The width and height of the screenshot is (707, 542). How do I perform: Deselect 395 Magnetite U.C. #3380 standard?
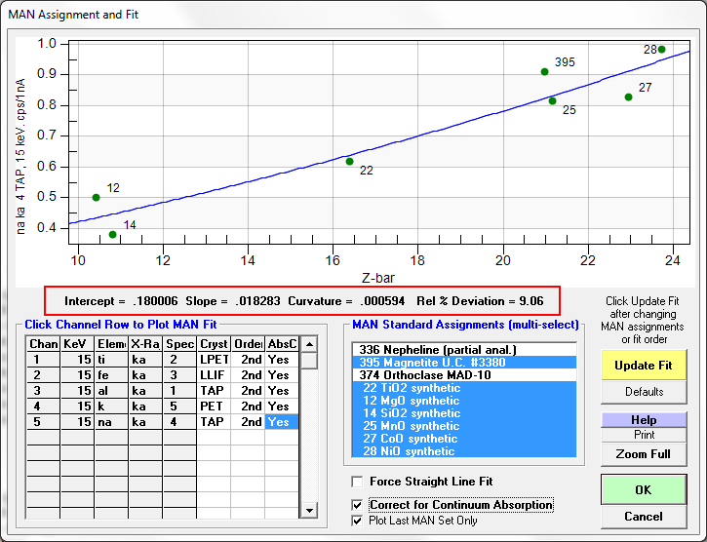(463, 362)
